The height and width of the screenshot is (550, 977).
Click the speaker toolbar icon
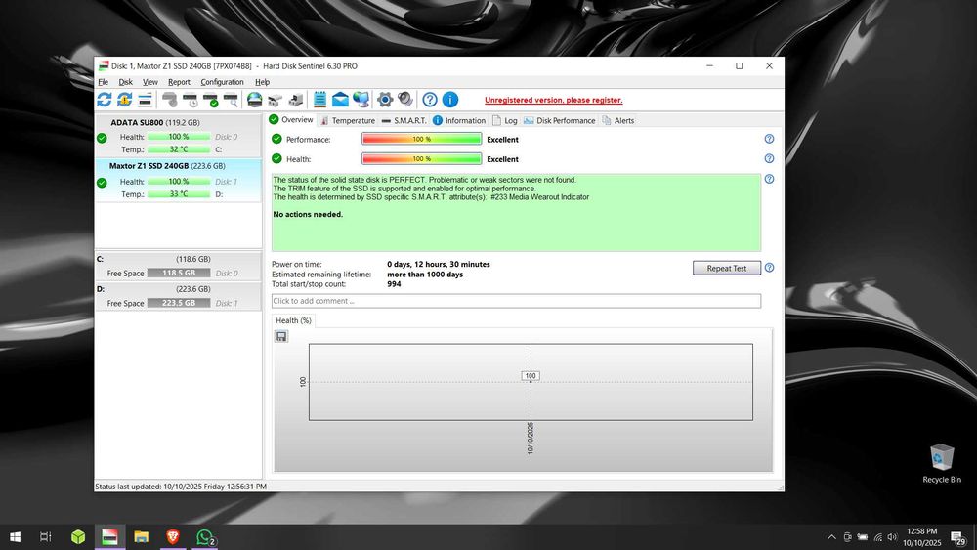click(x=405, y=99)
